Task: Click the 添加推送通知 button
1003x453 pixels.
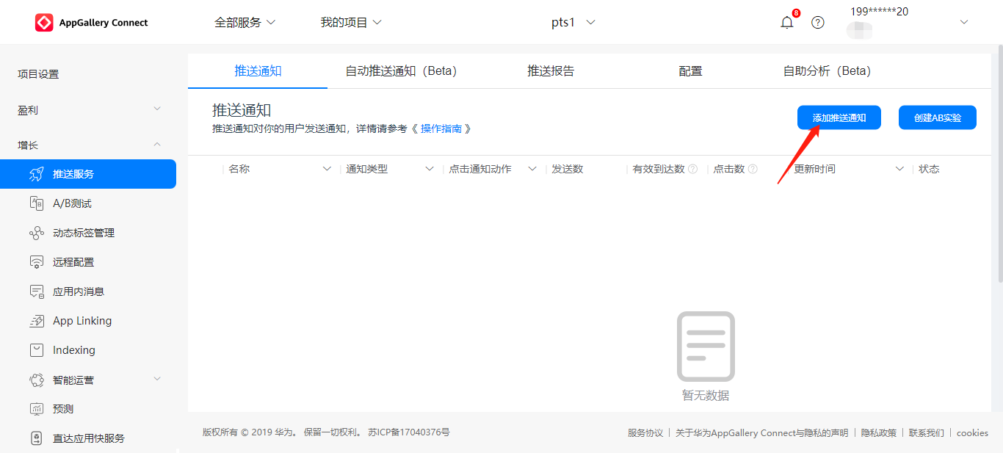Action: pos(839,117)
